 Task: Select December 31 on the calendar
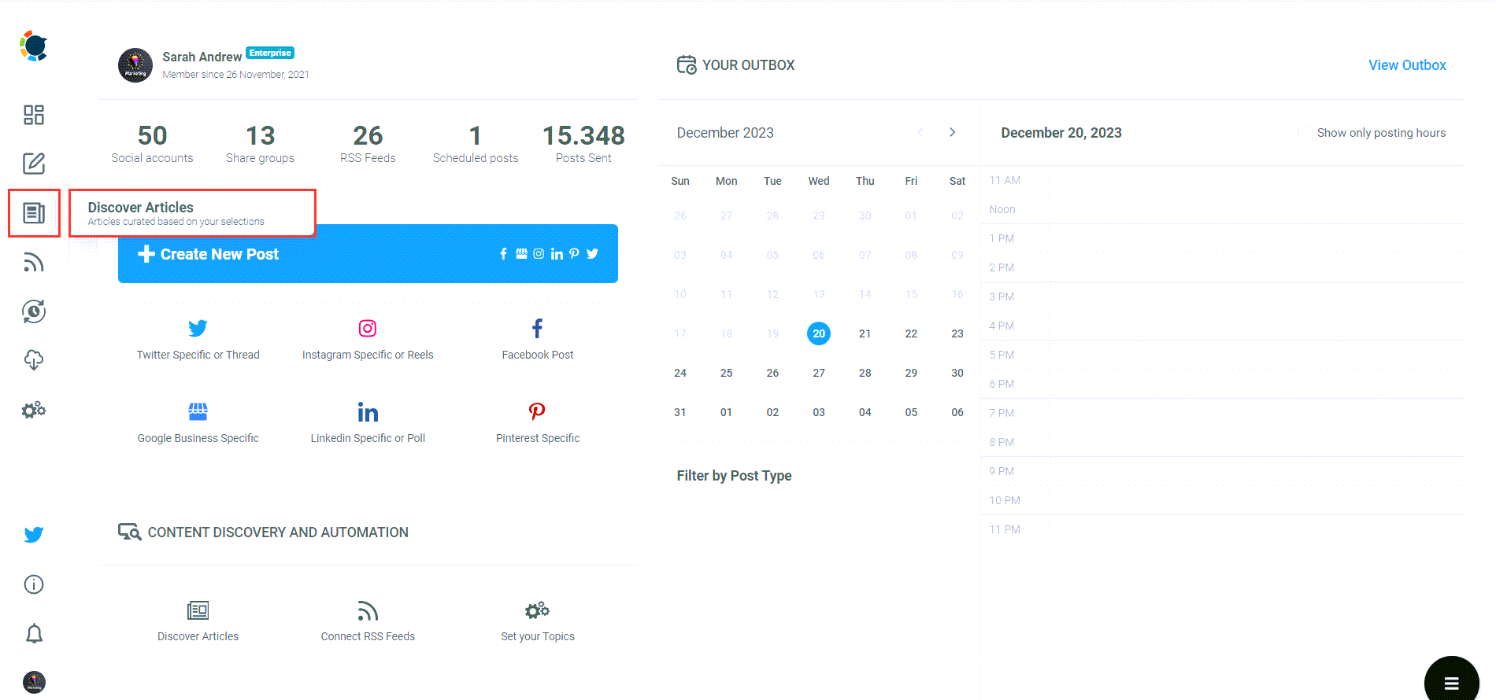tap(680, 412)
